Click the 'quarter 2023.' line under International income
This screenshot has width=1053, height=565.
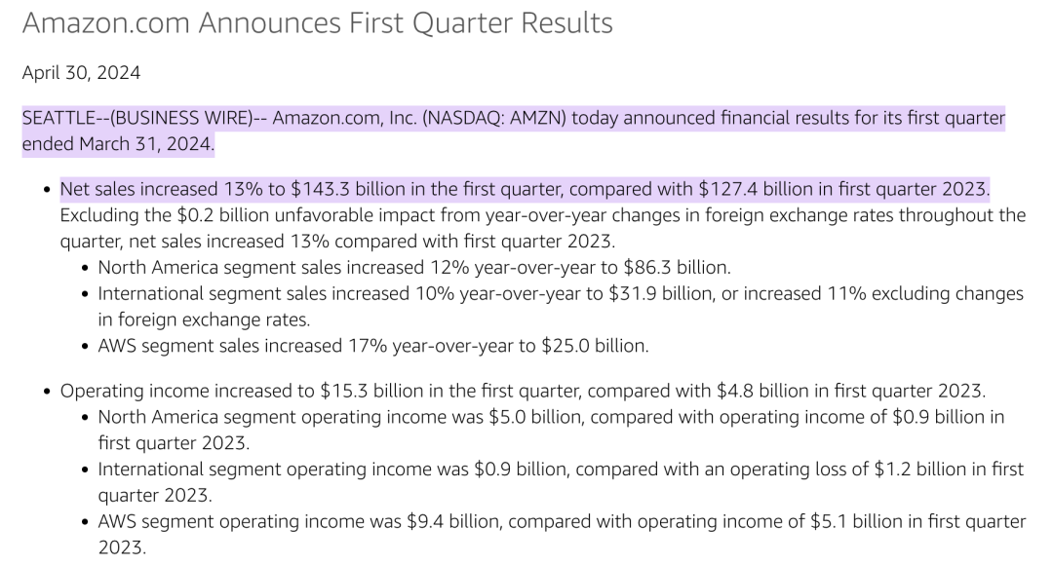click(x=155, y=495)
